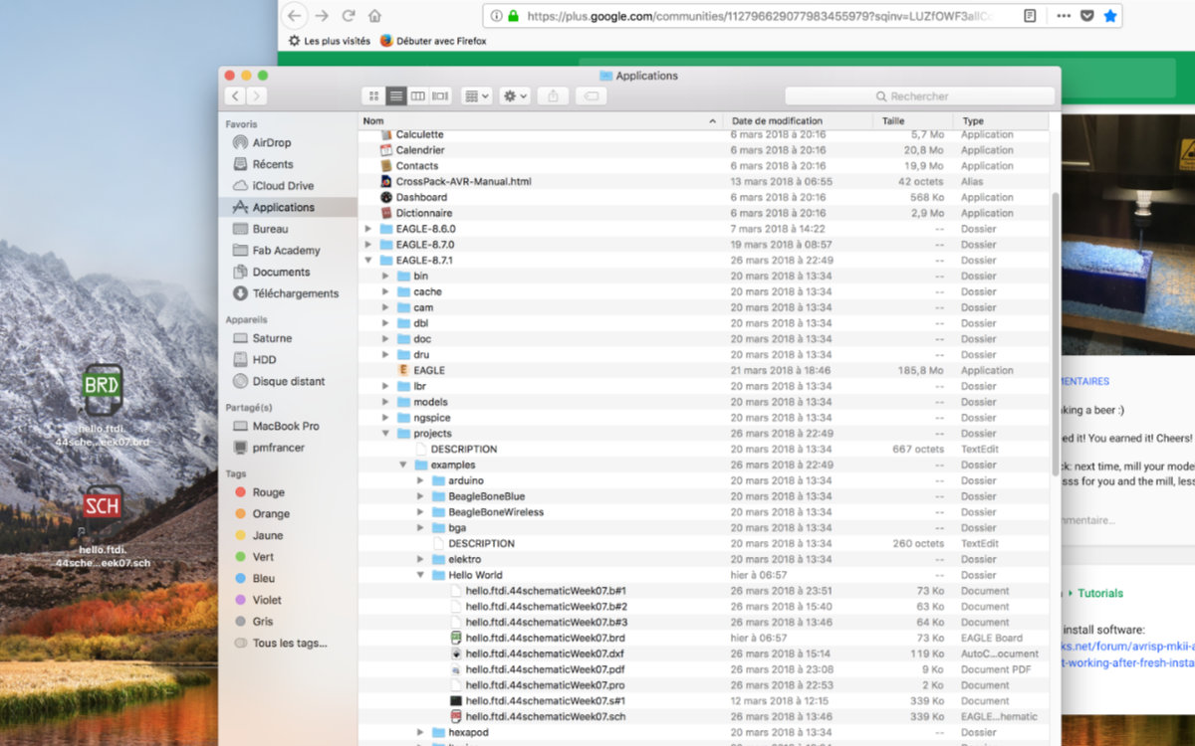Open Les plus visités bookmark

click(330, 41)
